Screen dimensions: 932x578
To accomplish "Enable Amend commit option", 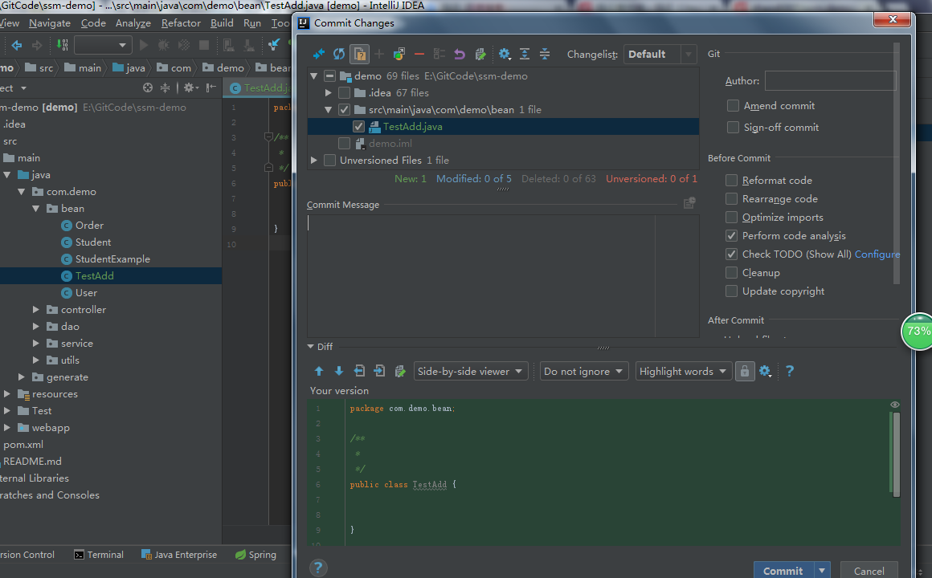I will pyautogui.click(x=733, y=106).
